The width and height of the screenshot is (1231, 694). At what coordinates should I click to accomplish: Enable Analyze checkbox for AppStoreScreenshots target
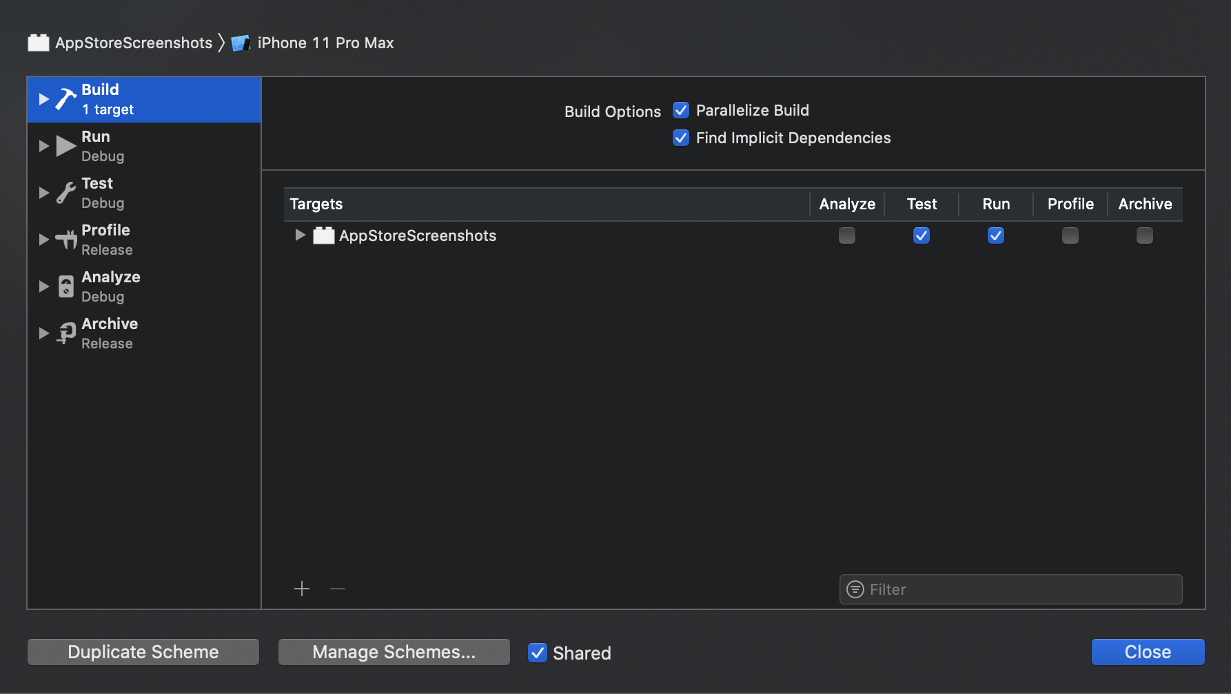click(x=847, y=235)
